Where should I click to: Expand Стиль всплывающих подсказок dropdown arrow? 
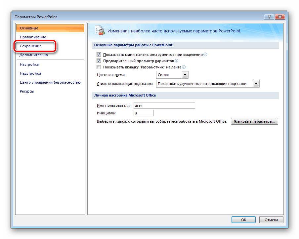(x=256, y=84)
